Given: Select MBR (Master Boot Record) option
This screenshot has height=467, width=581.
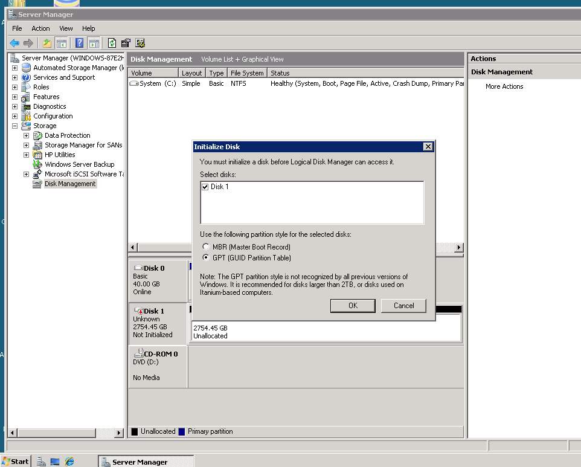Looking at the screenshot, I should [x=206, y=246].
